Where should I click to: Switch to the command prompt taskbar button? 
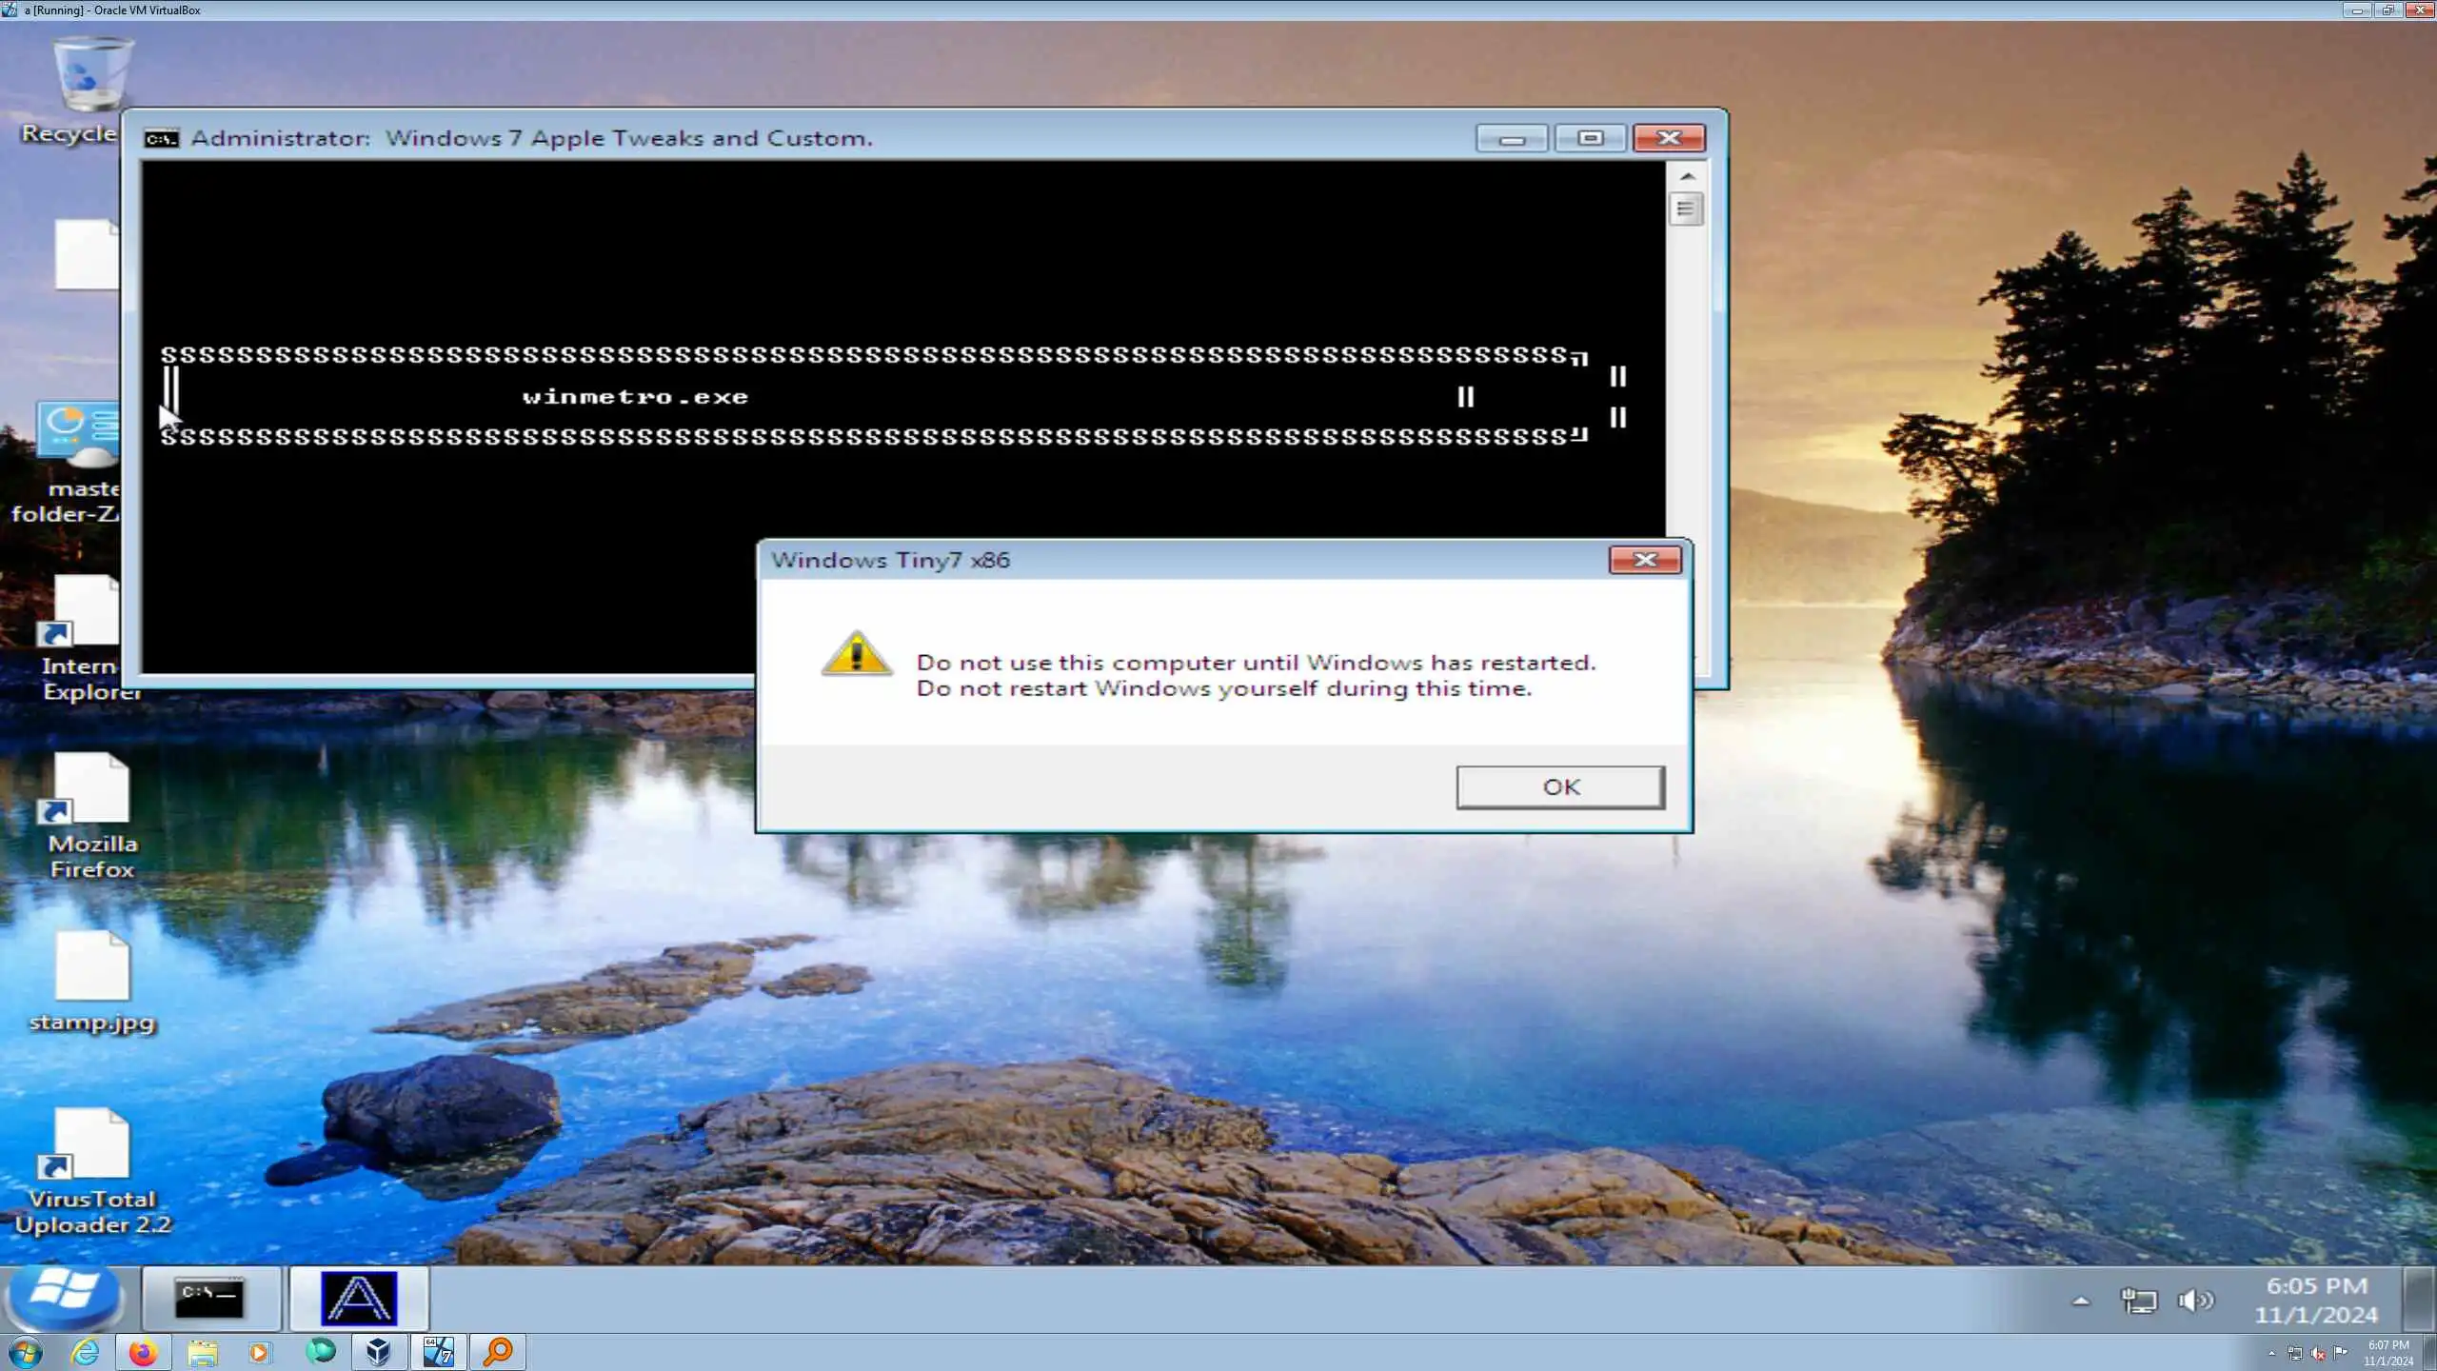click(x=210, y=1299)
